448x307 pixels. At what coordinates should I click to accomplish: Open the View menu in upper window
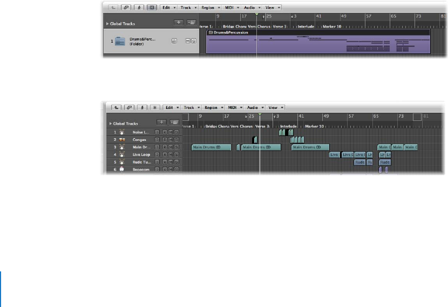[x=273, y=8]
